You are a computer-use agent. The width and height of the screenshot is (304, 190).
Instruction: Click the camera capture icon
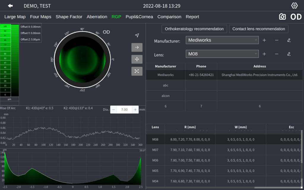coord(282,17)
